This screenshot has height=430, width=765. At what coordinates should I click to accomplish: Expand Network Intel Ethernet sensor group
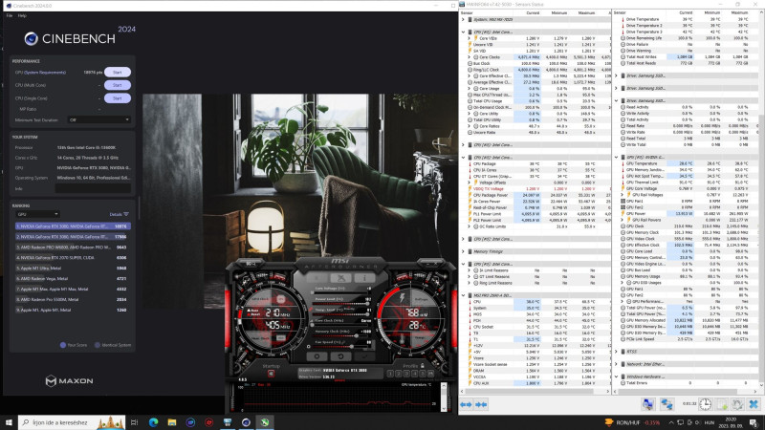pyautogui.click(x=616, y=364)
